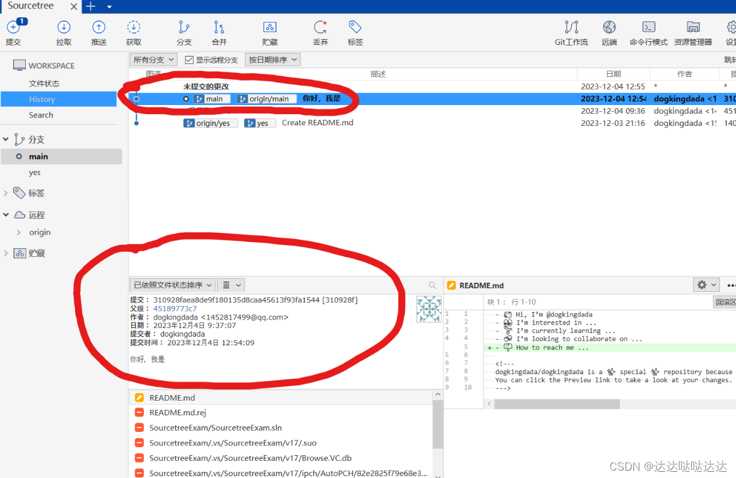
Task: Toggle 显示远程分支 checkbox
Action: (x=189, y=60)
